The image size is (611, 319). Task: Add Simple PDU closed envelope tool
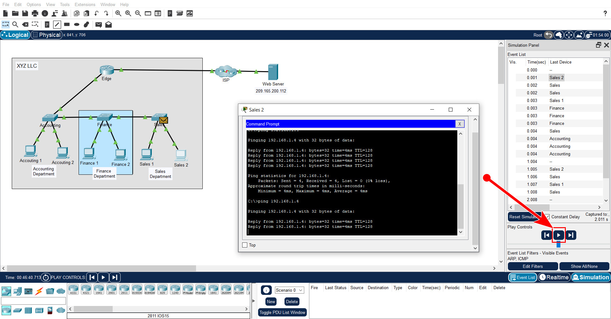click(x=98, y=24)
